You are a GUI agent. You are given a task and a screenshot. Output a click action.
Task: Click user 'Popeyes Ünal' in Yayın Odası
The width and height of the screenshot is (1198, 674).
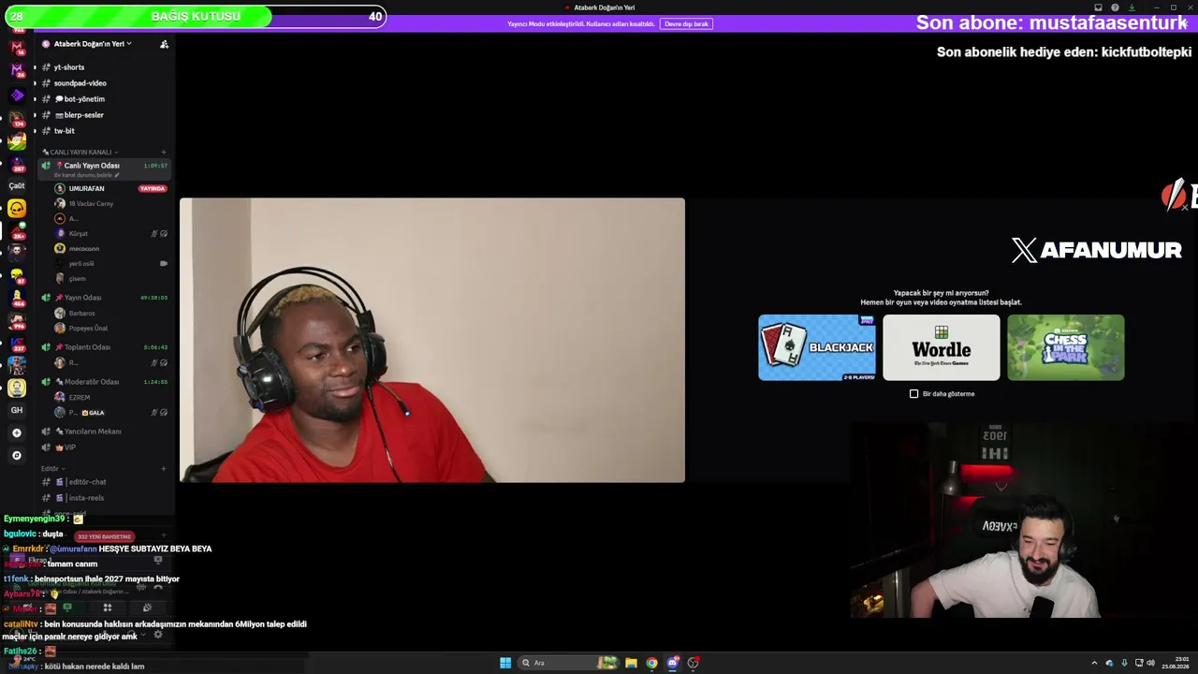tap(88, 328)
